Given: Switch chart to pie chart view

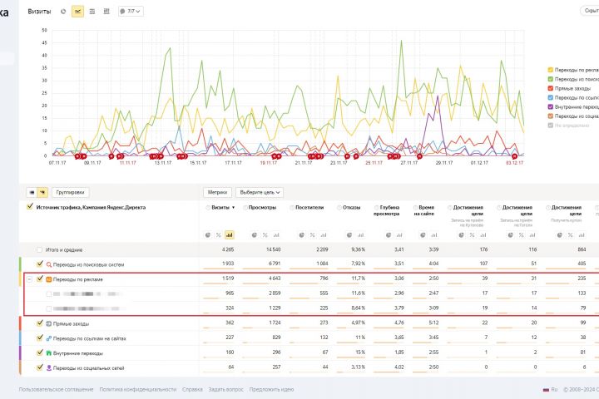Looking at the screenshot, I should click(63, 12).
